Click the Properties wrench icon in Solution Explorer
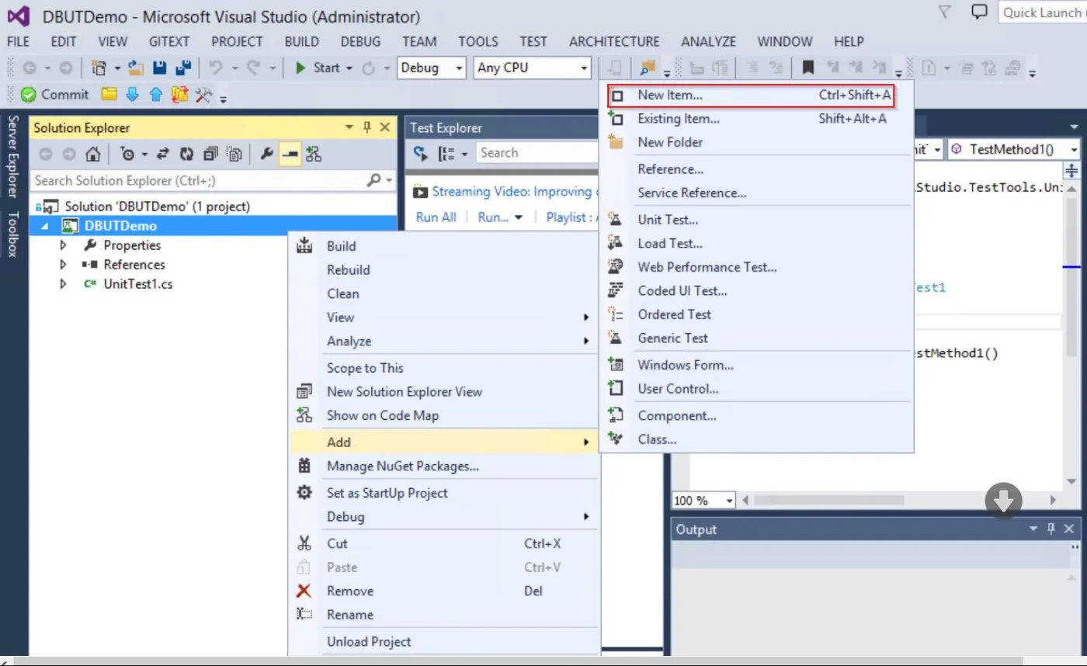 (266, 154)
